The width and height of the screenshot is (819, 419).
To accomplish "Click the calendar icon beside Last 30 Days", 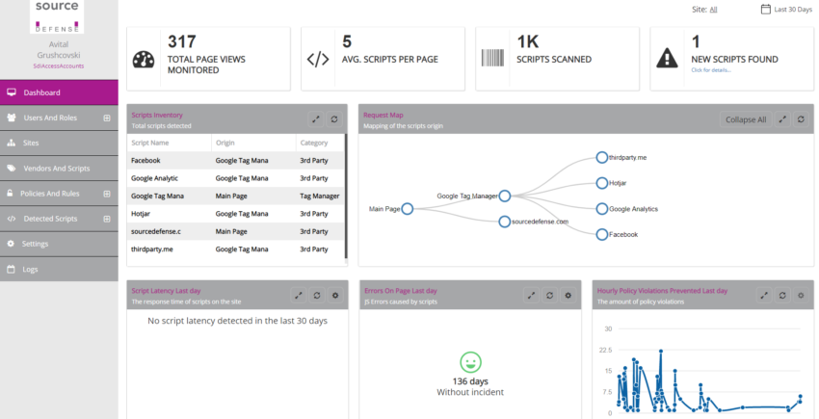I will click(x=765, y=9).
